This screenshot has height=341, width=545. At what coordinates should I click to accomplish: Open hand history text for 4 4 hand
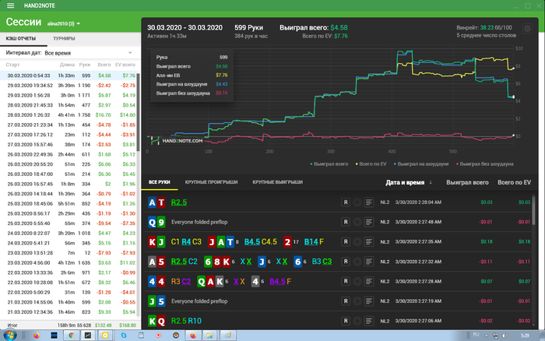[x=369, y=281]
